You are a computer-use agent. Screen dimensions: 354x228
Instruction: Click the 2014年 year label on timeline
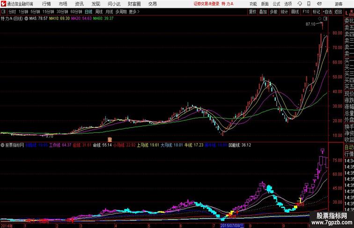point(7,226)
